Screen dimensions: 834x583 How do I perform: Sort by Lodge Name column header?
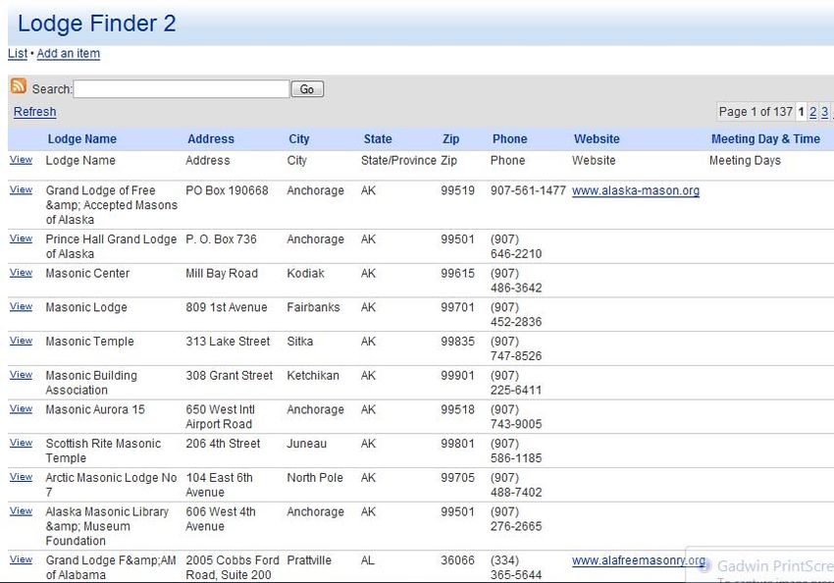[x=81, y=138]
